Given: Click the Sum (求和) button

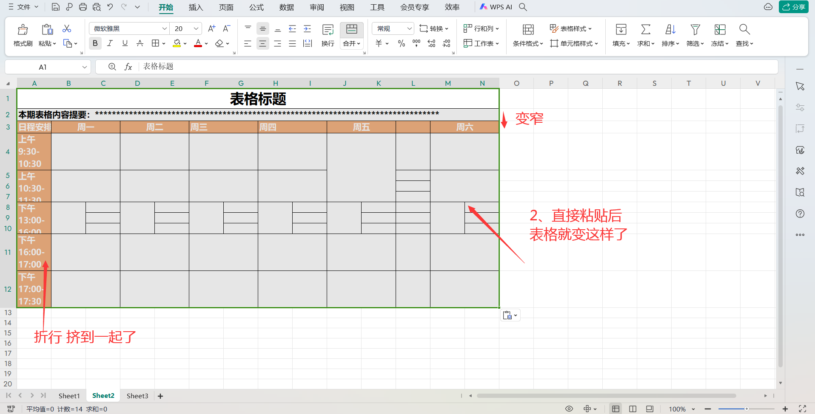Looking at the screenshot, I should pyautogui.click(x=646, y=35).
